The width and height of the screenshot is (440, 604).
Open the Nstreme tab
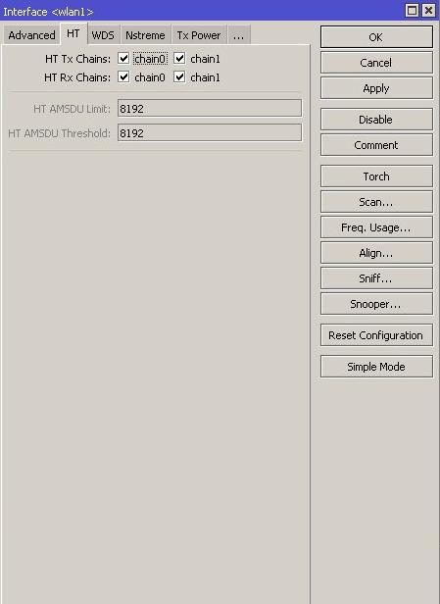[145, 35]
